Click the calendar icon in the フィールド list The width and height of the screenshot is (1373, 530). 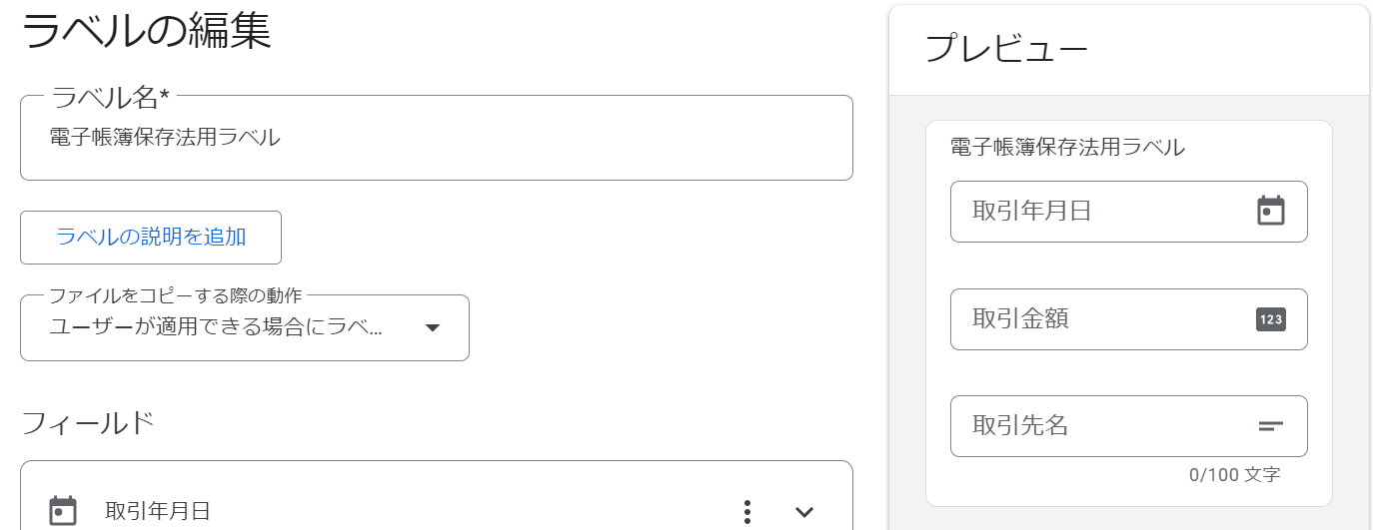[63, 510]
